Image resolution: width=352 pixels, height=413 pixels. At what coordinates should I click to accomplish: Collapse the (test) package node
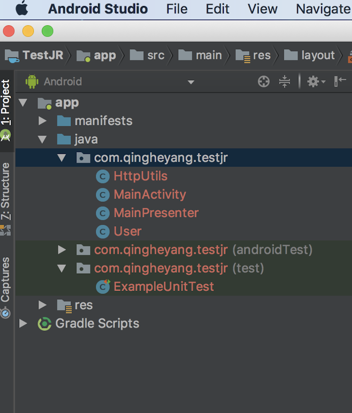(61, 268)
